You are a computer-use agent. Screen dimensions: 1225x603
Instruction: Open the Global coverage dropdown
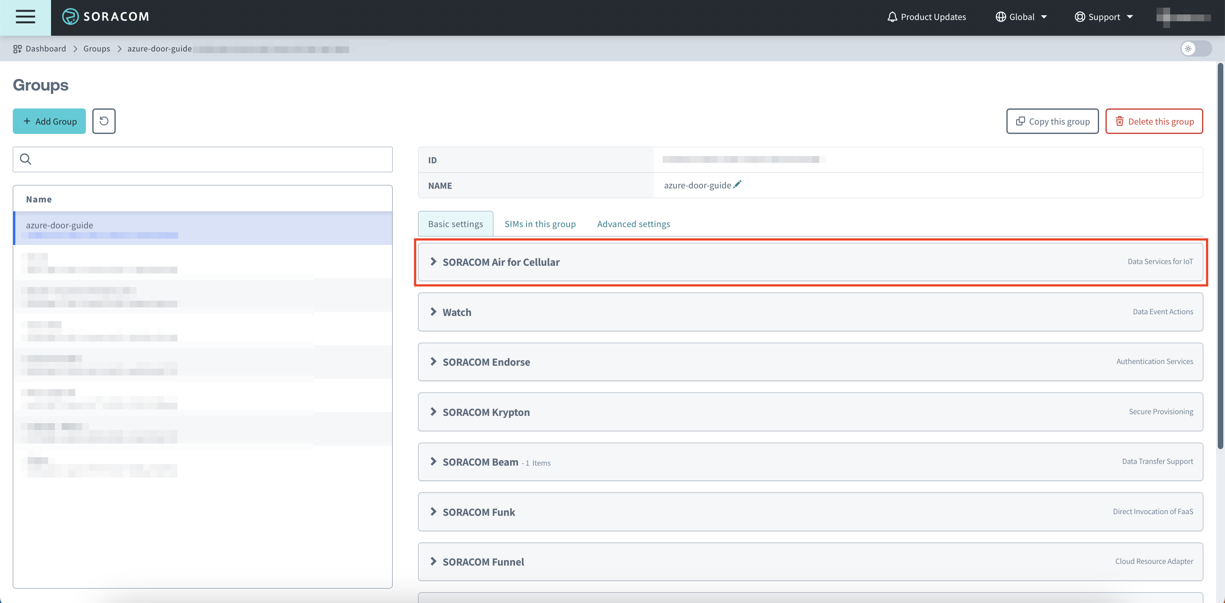click(x=1021, y=17)
